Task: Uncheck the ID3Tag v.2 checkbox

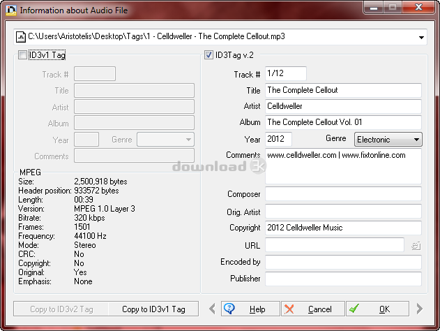Action: (x=208, y=54)
